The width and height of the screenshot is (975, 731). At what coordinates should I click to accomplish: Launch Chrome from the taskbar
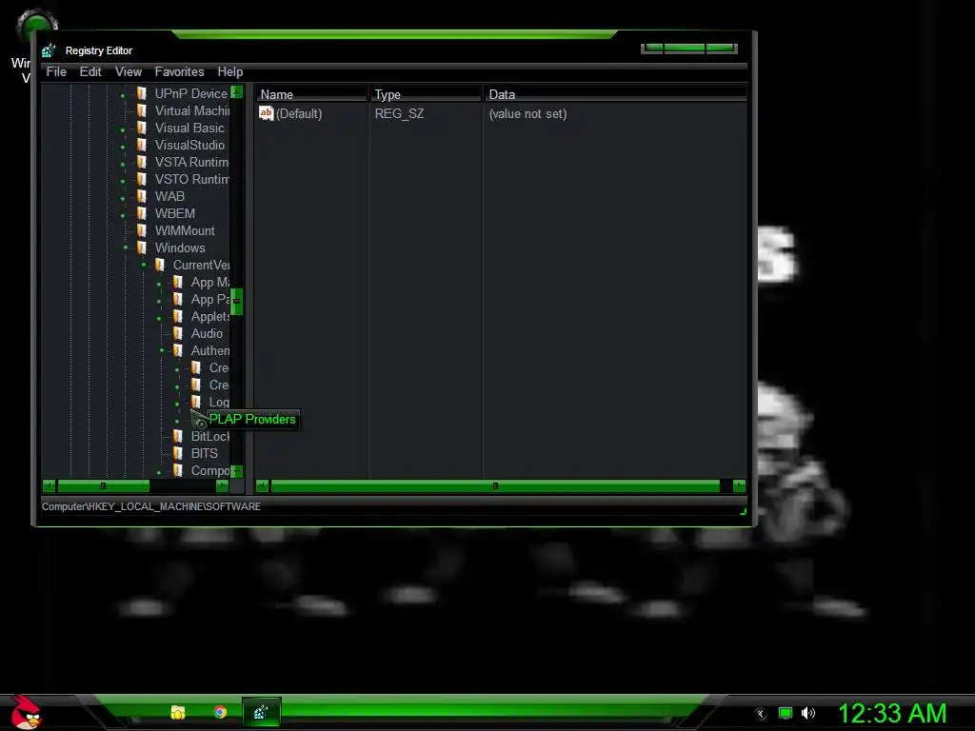(x=220, y=712)
